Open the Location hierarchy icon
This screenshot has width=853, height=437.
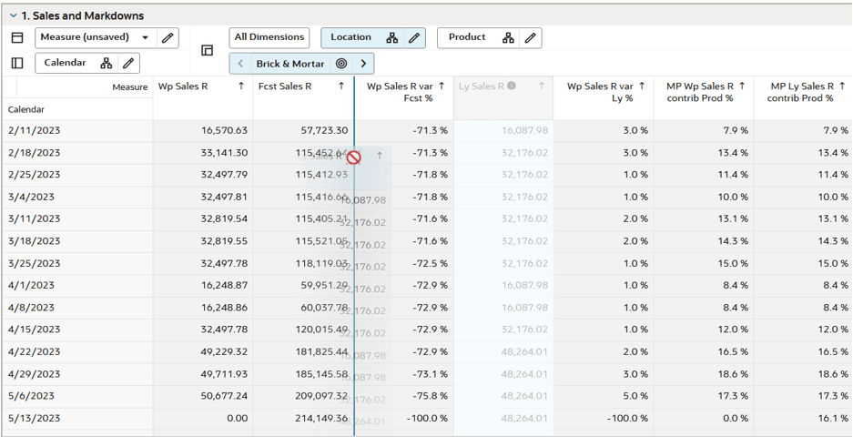point(392,37)
